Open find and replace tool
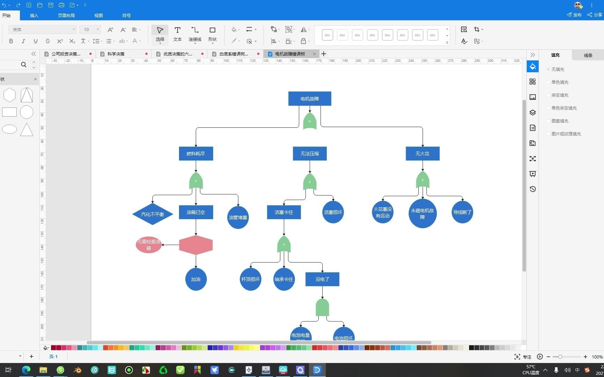 click(x=464, y=29)
